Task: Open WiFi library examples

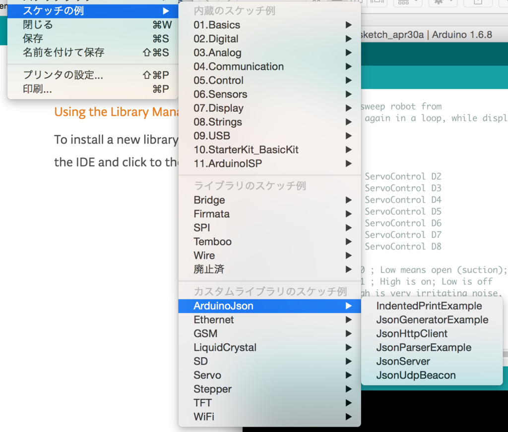Action: pos(269,417)
